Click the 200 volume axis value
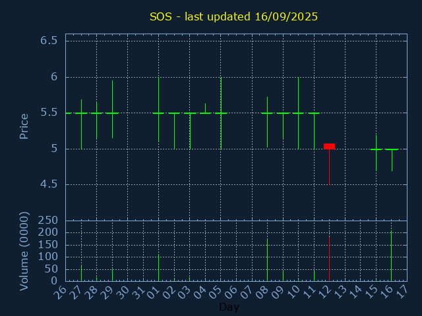 click(x=47, y=232)
